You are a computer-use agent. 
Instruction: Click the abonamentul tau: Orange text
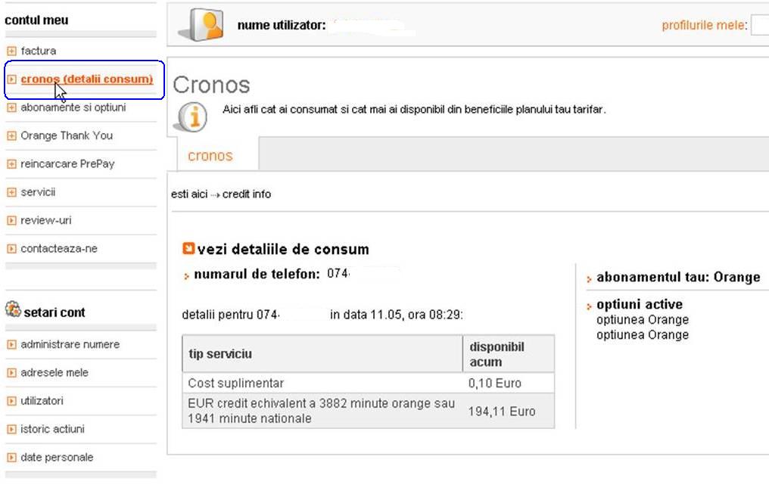point(678,277)
